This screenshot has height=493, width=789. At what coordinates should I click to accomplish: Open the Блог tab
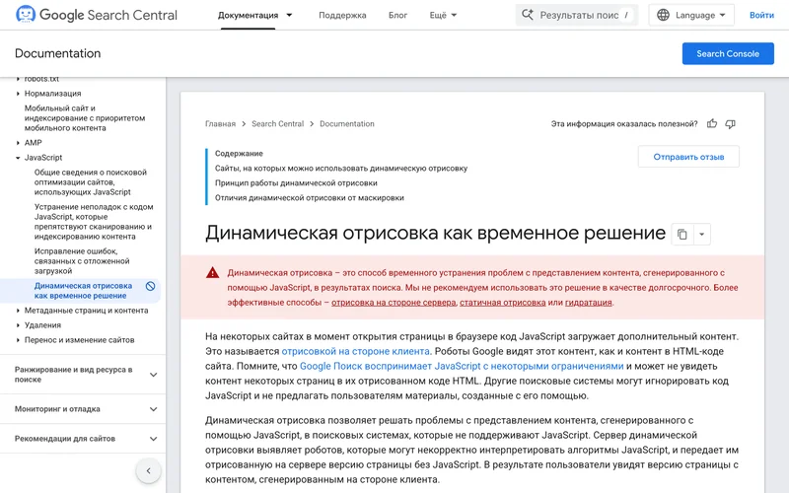397,15
